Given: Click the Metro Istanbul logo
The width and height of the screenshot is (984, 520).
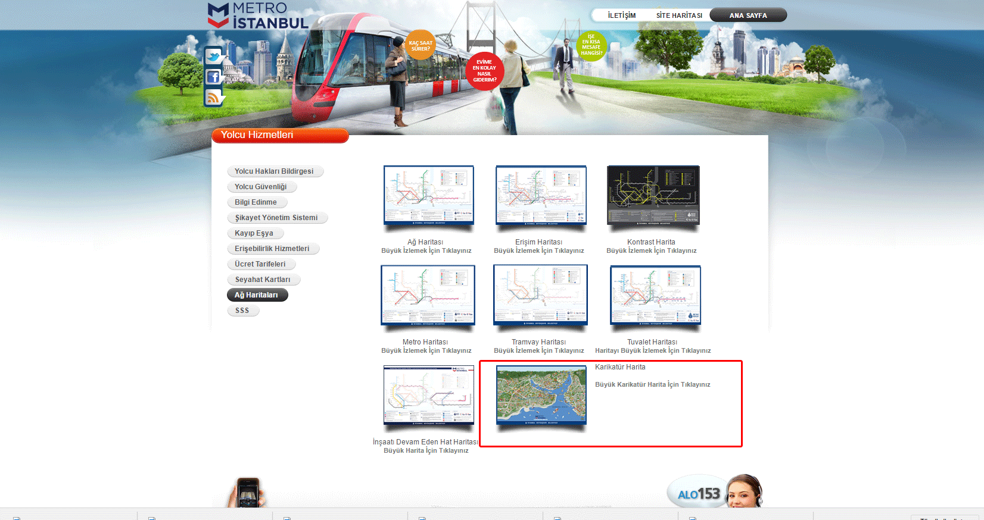Looking at the screenshot, I should click(258, 16).
